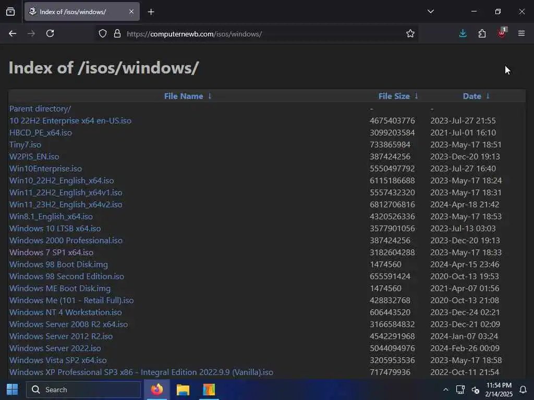Open Firefox View in tab bar
The width and height of the screenshot is (534, 400).
[x=10, y=11]
